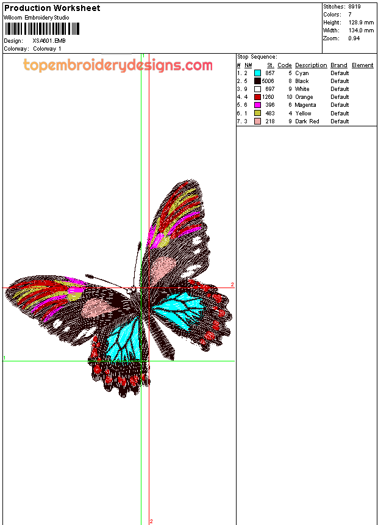This screenshot has width=378, height=525.
Task: Click the Stitches value 8919
Action: tap(354, 7)
